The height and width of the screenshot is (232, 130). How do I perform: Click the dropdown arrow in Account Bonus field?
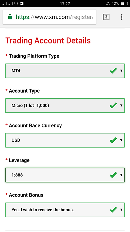pos(121,210)
